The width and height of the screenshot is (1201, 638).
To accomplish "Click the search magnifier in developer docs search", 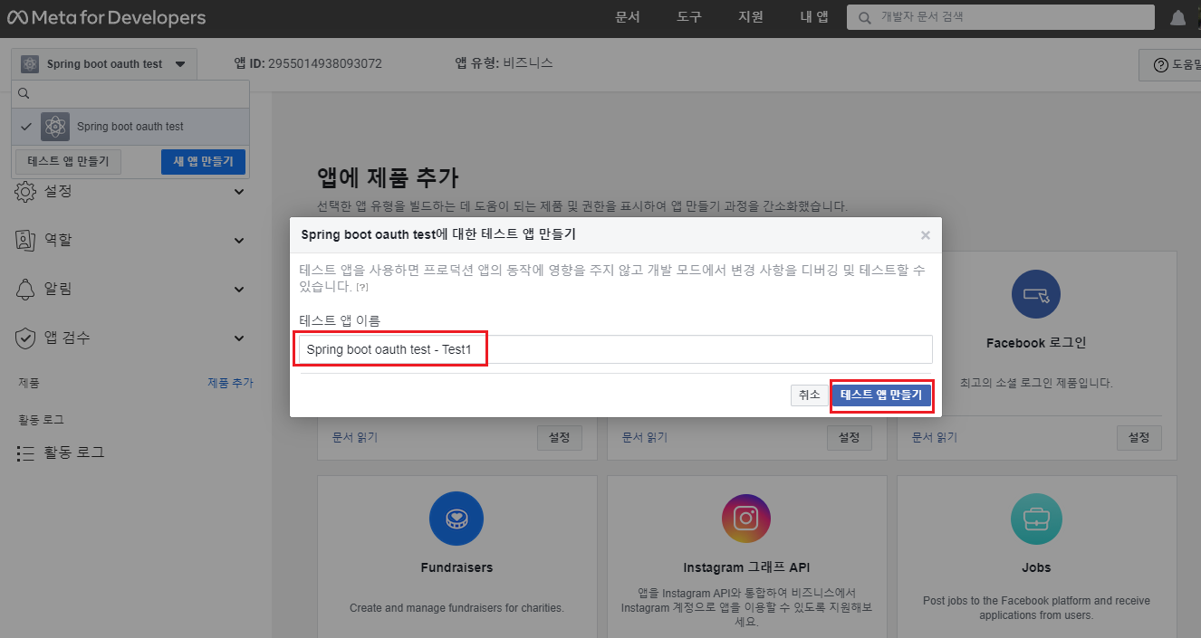I will [x=864, y=17].
